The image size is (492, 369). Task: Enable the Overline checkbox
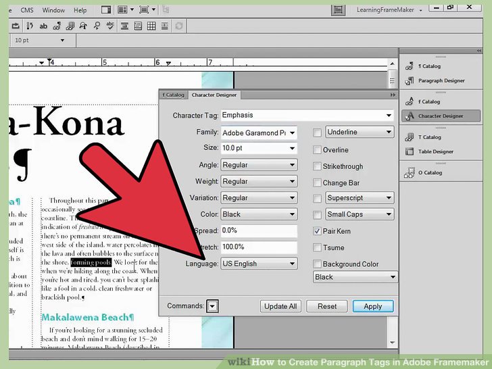click(x=317, y=150)
